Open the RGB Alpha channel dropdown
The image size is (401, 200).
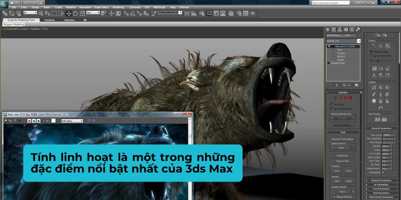(x=72, y=121)
